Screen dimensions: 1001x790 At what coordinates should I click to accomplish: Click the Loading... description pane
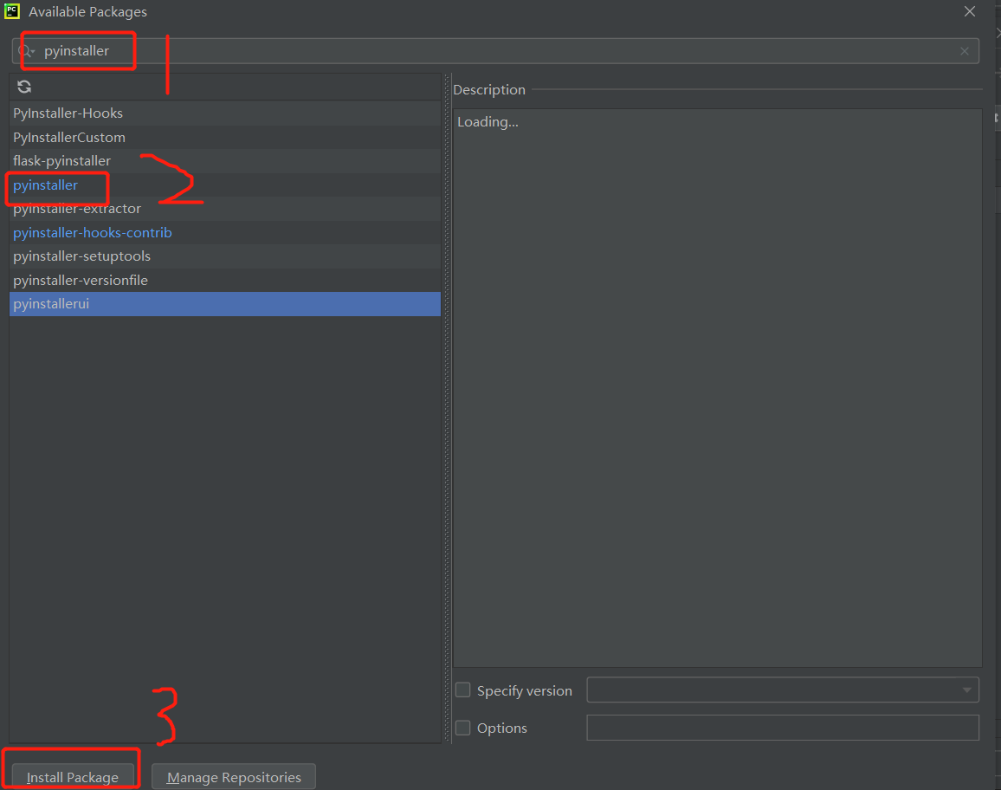pos(717,388)
